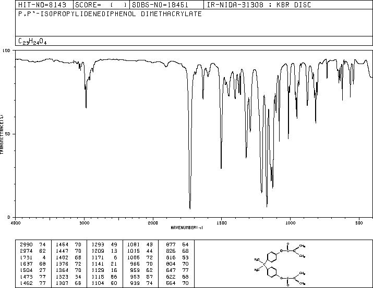This screenshot has width=373, height=288.
Task: Click the HIT-NO=8143 header cell
Action: [x=42, y=5]
